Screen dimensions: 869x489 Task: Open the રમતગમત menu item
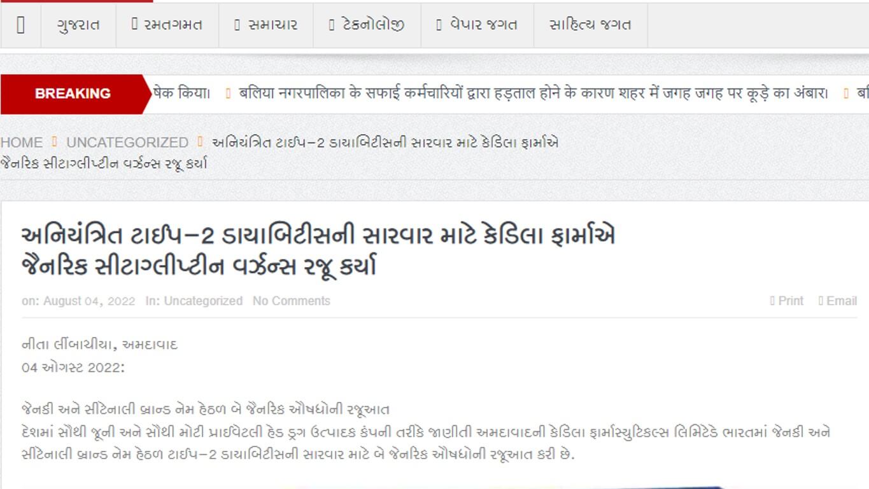point(167,25)
